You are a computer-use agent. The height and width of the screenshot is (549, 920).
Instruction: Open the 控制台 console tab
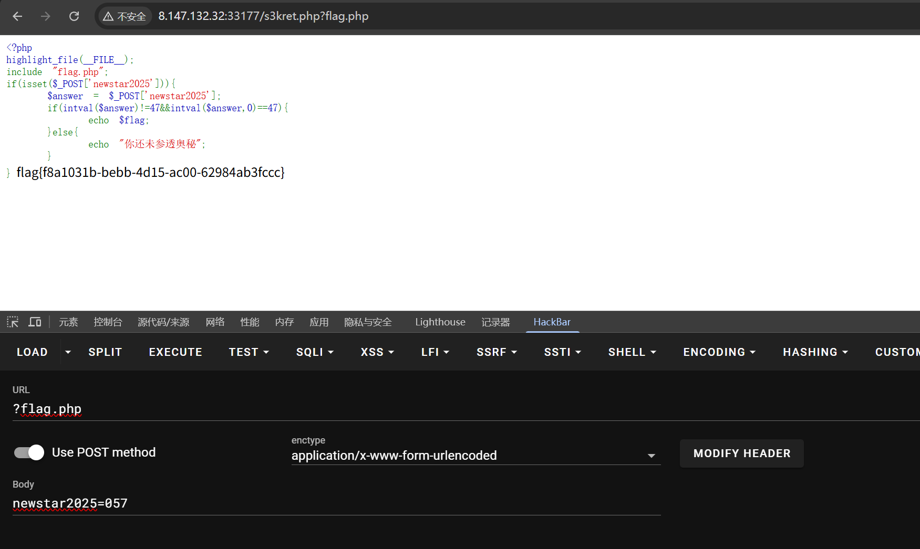pyautogui.click(x=108, y=322)
